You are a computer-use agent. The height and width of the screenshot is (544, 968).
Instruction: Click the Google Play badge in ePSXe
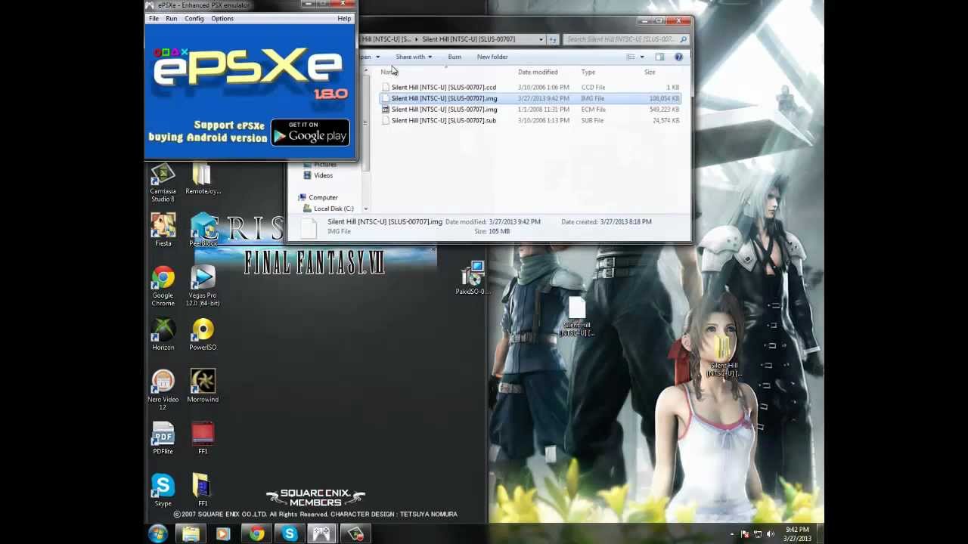coord(310,133)
